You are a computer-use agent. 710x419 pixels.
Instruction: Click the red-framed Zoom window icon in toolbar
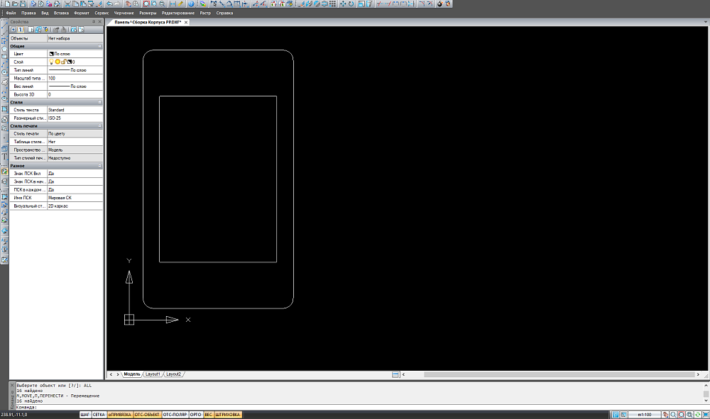pos(146,4)
